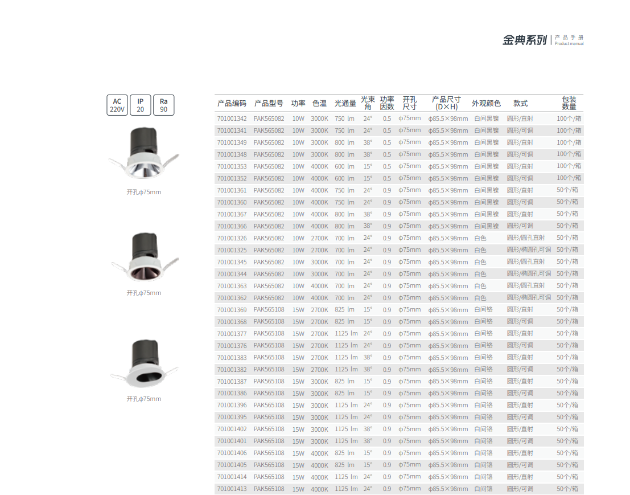Select the bottom downlight with black reflector
Screen dimensions: 630x495
click(143, 363)
